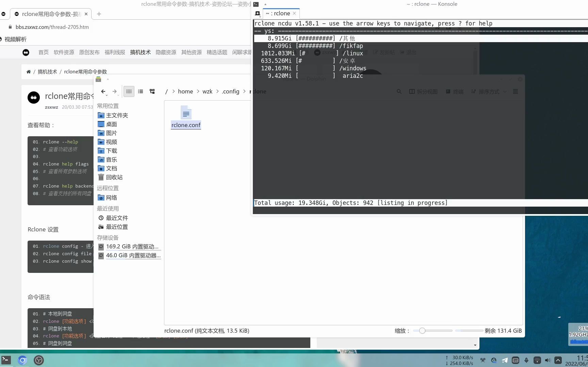The image size is (588, 367).
Task: Click the browser address bar URL
Action: 52,27
